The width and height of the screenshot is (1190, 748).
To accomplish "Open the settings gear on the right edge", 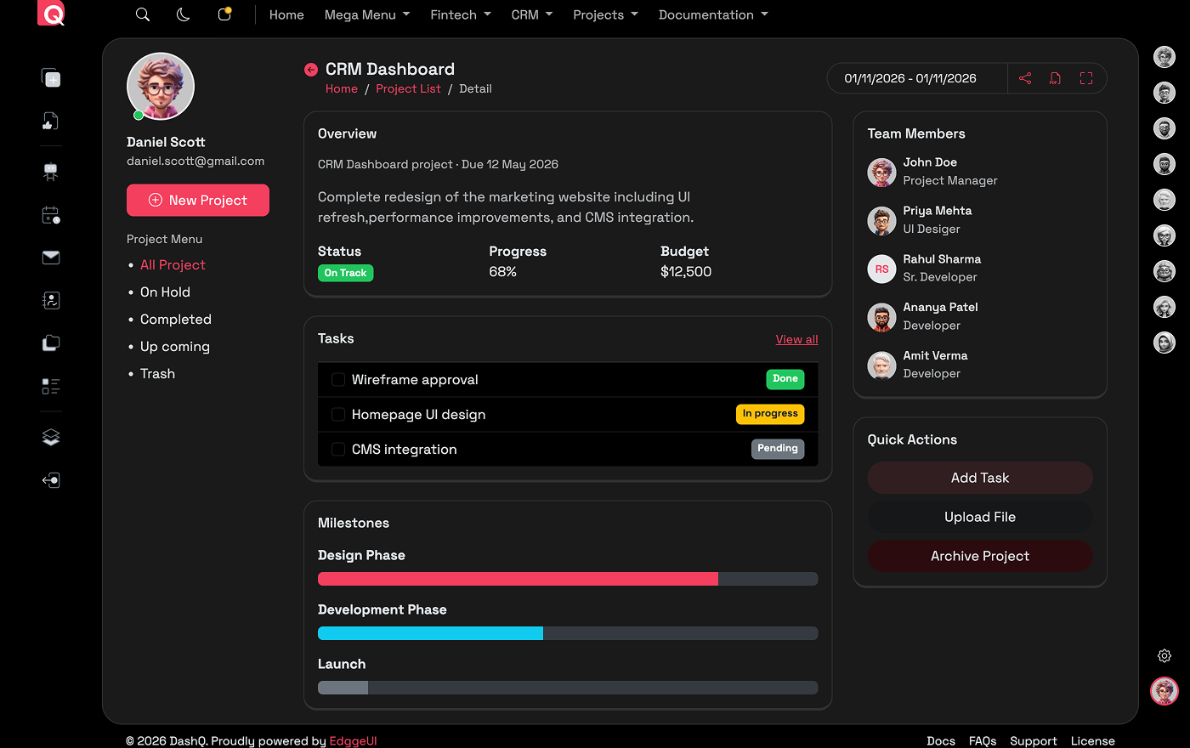I will tap(1164, 655).
